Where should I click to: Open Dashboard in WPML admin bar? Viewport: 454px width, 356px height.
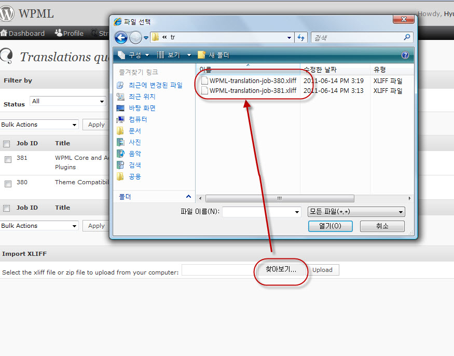(x=23, y=33)
